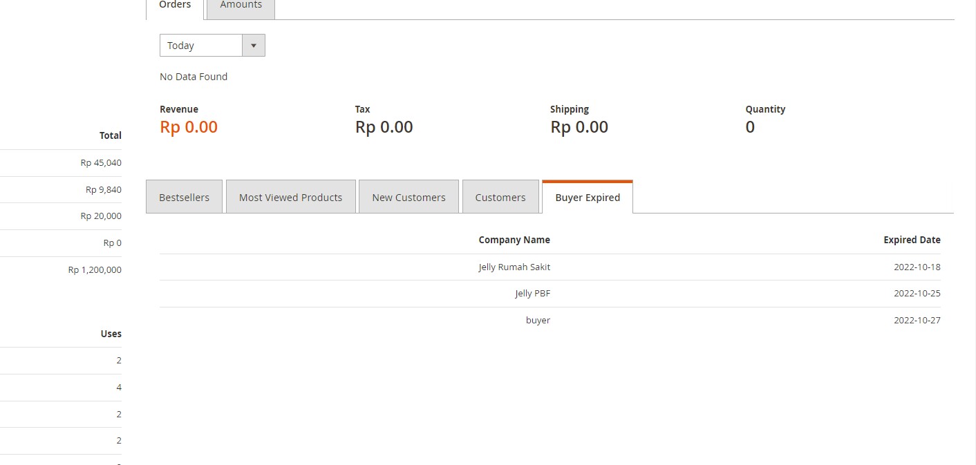976x465 pixels.
Task: Click the expired date 2022-10-18
Action: click(x=917, y=267)
